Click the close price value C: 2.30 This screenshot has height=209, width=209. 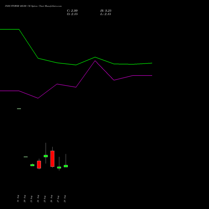tap(72, 11)
